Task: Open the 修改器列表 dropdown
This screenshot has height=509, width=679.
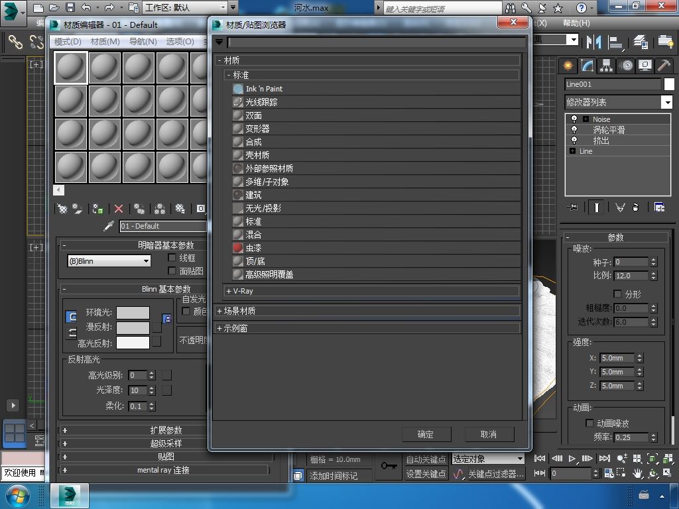Action: [x=619, y=102]
